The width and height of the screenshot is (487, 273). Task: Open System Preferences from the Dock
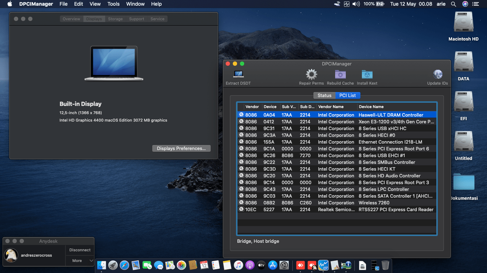pos(284,265)
